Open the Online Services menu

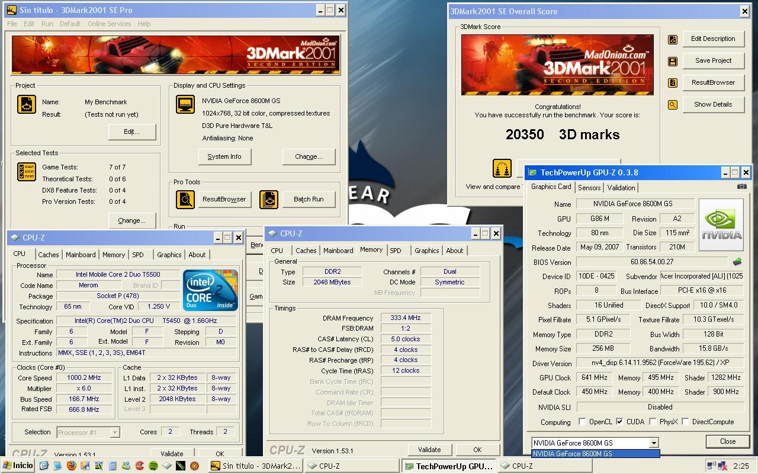(110, 24)
